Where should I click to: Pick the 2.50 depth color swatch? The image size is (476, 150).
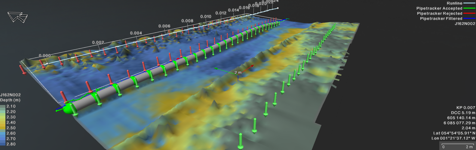coord(3,128)
